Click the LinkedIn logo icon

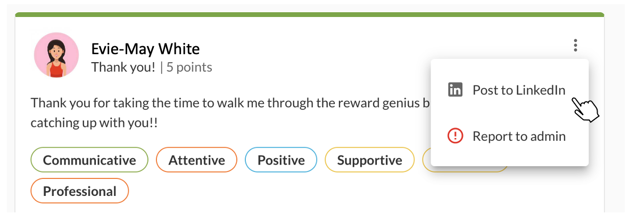(x=455, y=90)
